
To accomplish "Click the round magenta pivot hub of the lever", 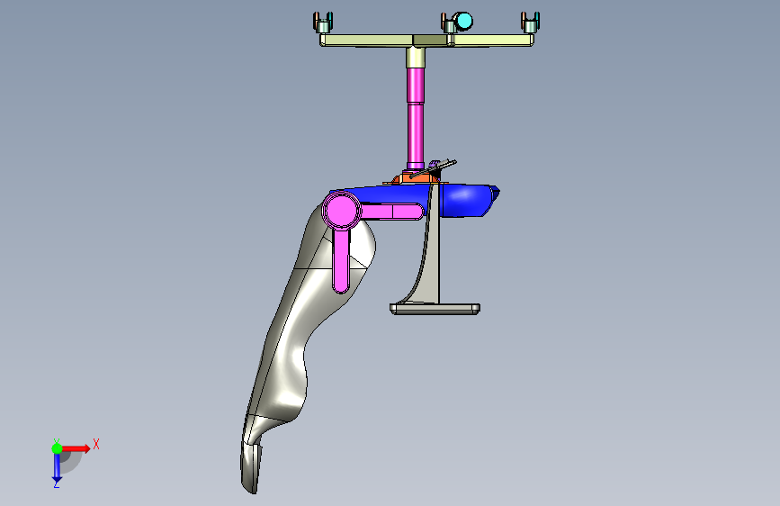I will pyautogui.click(x=341, y=210).
